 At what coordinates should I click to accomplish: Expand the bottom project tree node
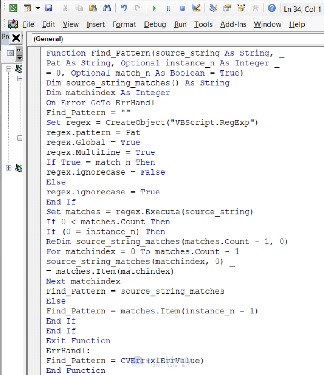8,168
